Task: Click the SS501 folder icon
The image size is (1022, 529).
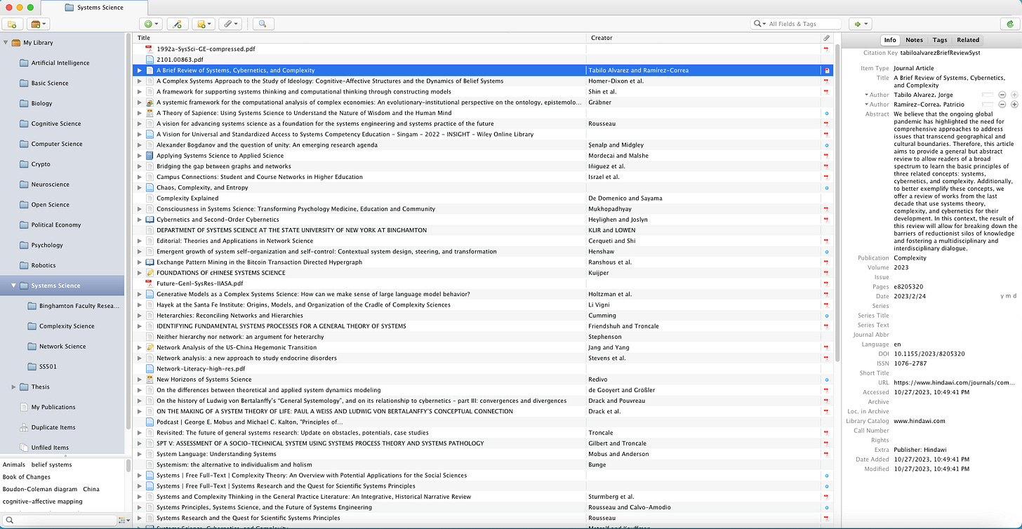Action: click(32, 366)
